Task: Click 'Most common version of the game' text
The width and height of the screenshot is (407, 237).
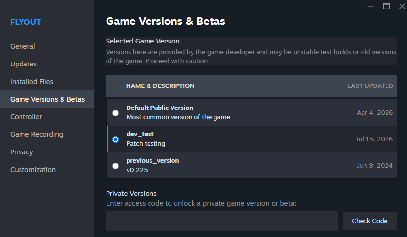Action: pyautogui.click(x=178, y=117)
